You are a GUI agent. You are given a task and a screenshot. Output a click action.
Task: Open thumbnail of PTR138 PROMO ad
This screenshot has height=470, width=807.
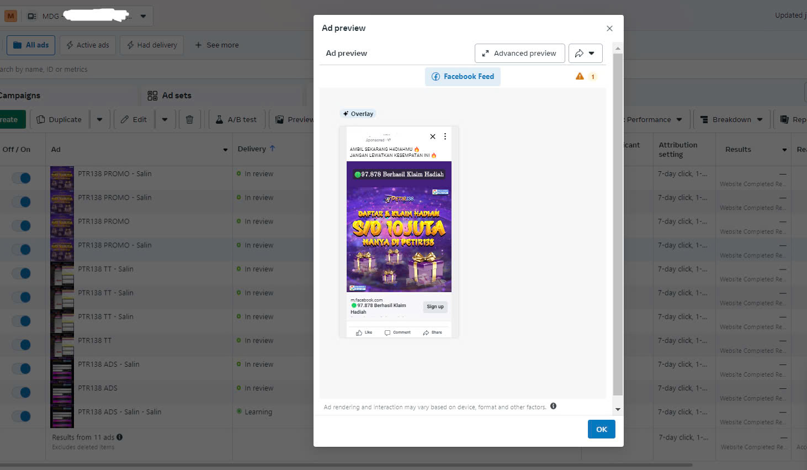tap(62, 226)
